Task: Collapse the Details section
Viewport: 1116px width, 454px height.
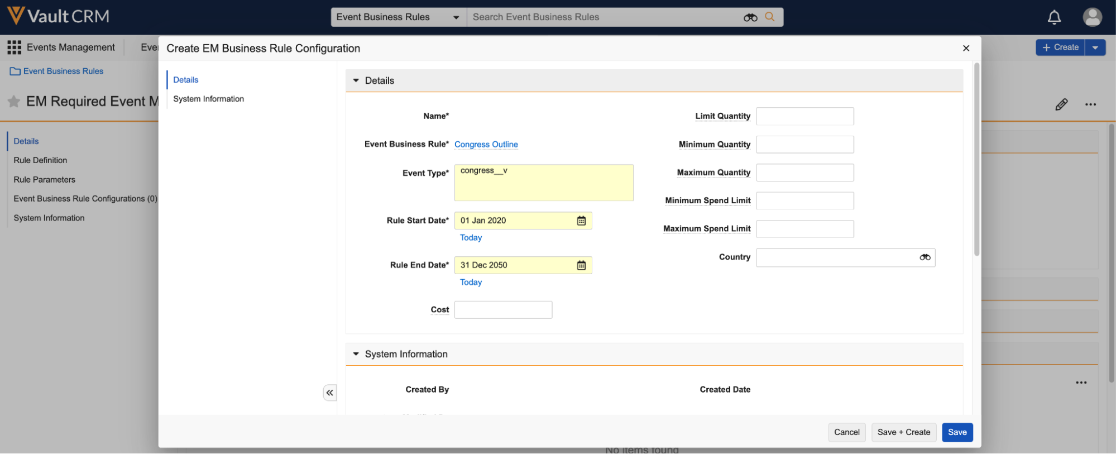Action: coord(356,80)
